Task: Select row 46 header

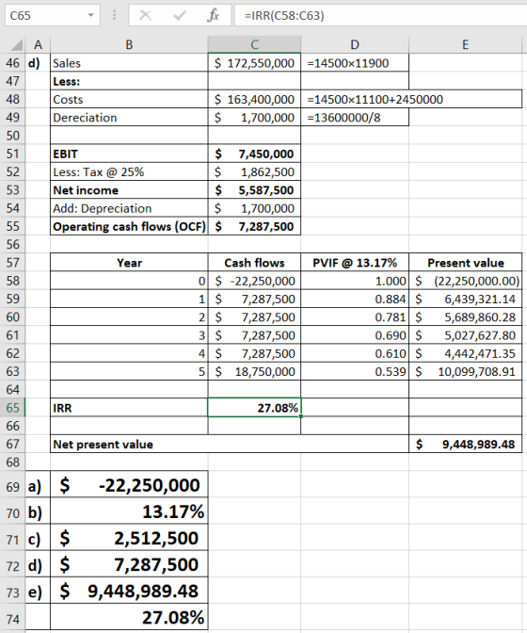Action: tap(13, 63)
